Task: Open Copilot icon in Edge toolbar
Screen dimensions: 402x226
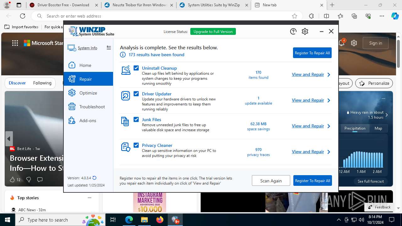Action: click(395, 16)
